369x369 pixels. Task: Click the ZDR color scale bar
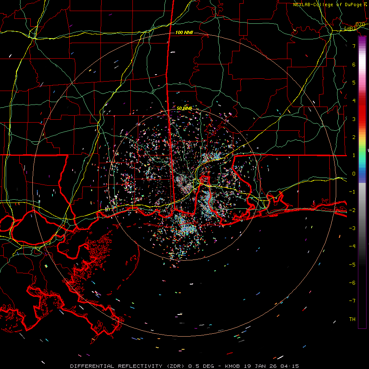click(x=362, y=182)
